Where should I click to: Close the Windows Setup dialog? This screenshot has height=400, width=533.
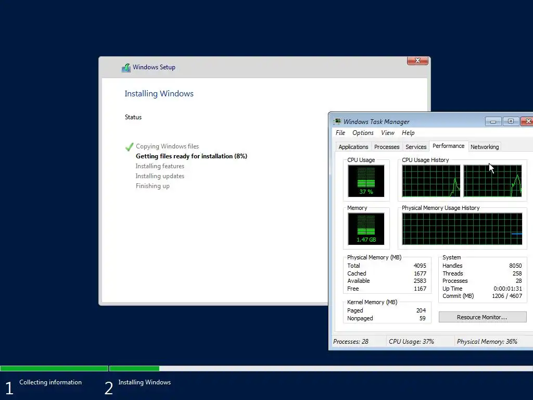[x=417, y=60]
